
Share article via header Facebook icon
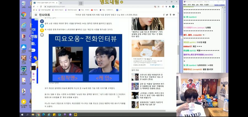tap(164, 15)
